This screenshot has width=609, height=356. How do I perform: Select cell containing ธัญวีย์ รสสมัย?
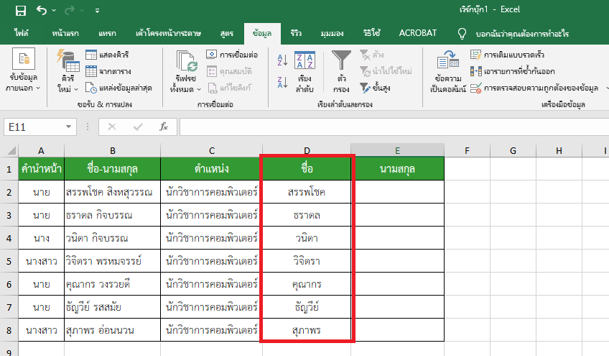(112, 307)
